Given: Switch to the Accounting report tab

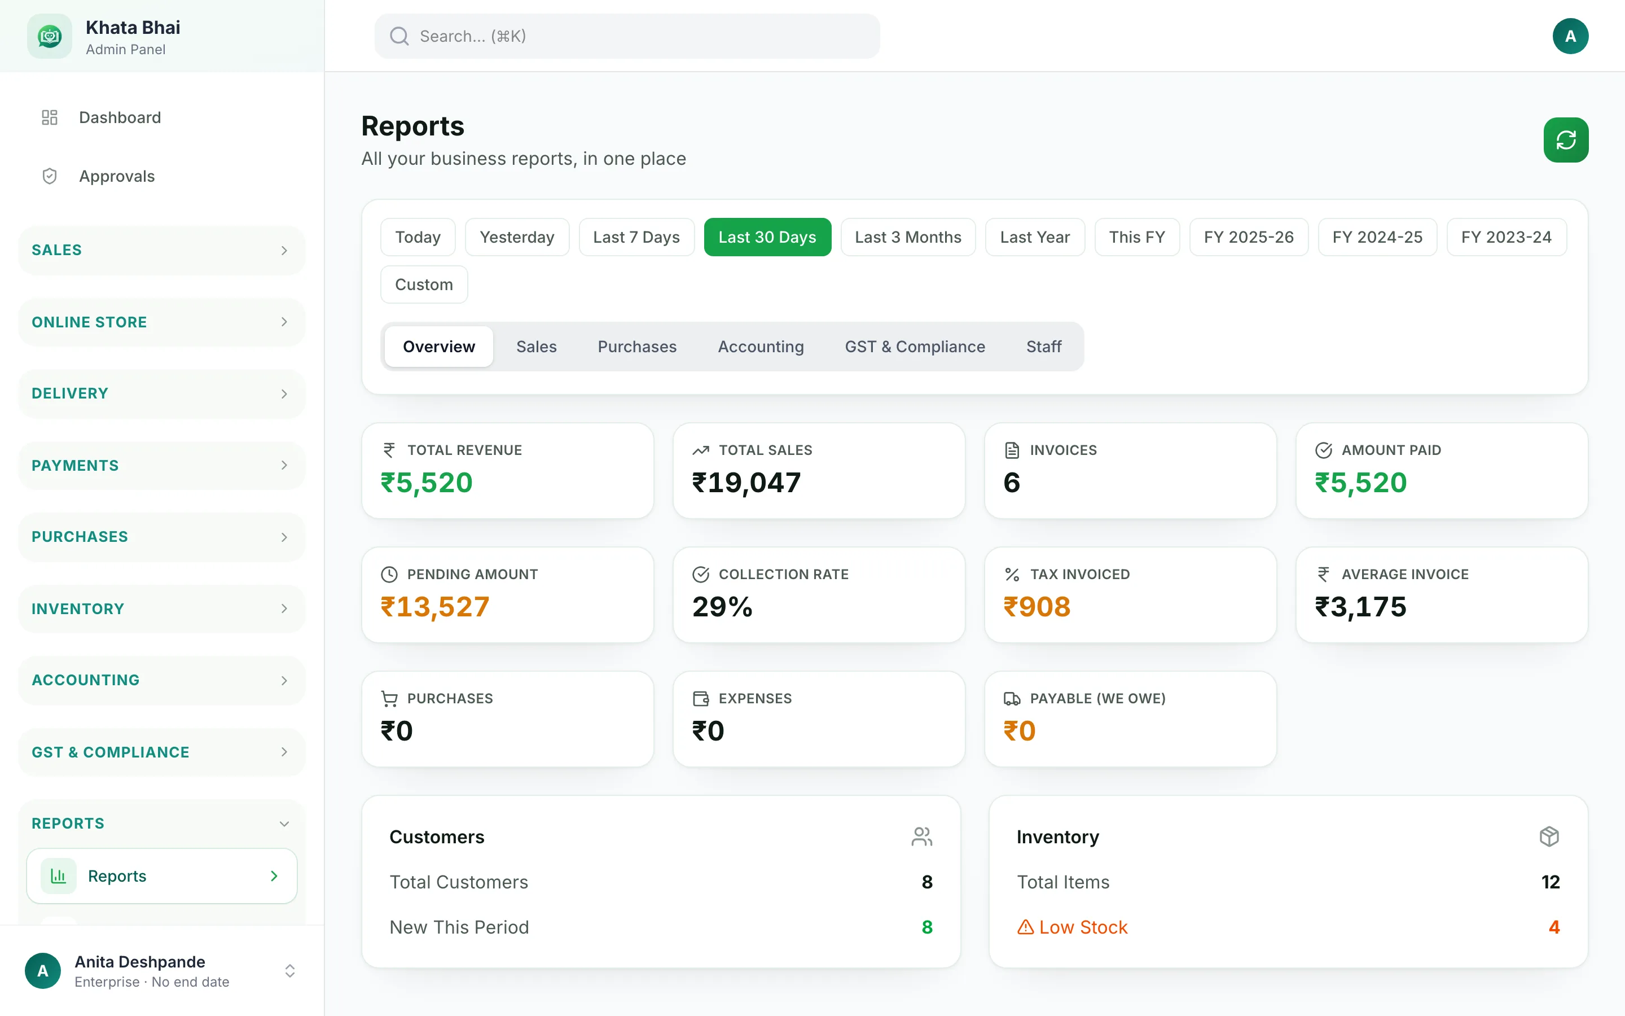Looking at the screenshot, I should click(761, 347).
